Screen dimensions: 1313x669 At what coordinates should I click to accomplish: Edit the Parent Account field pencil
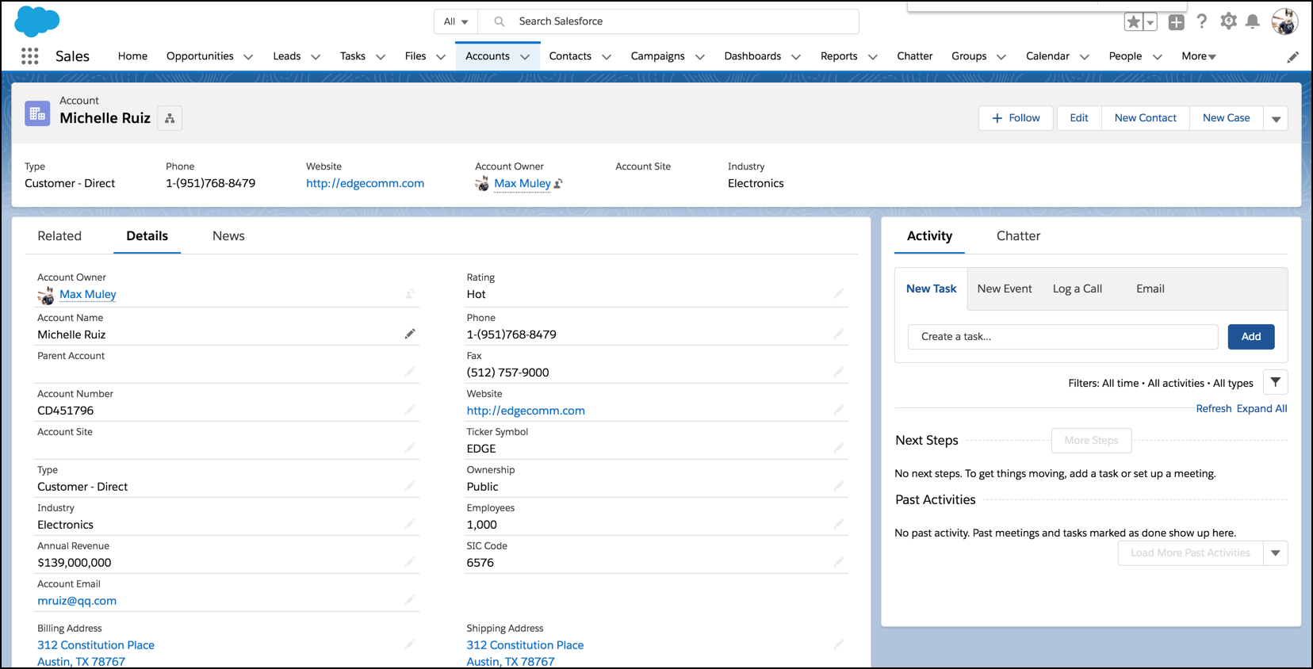(x=410, y=372)
